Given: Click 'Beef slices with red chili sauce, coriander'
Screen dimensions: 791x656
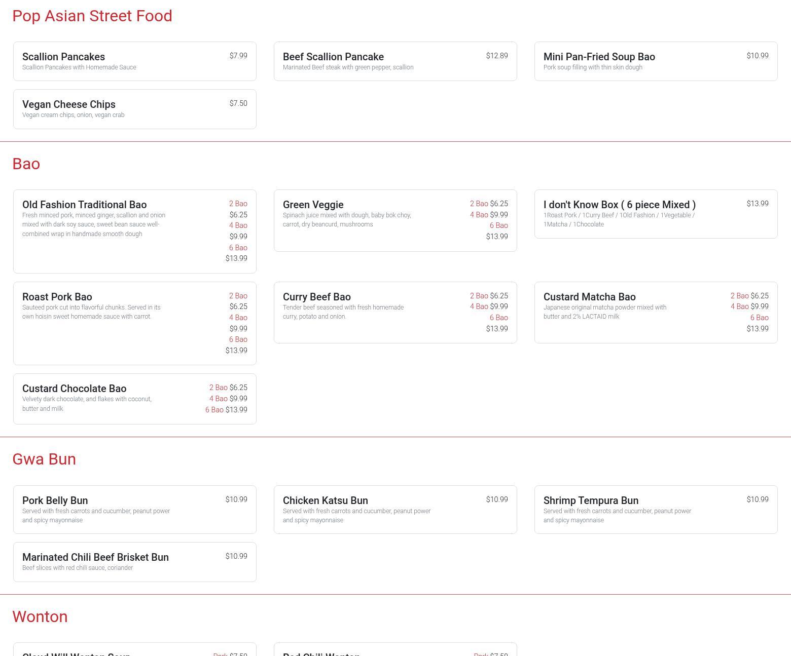Looking at the screenshot, I should [78, 568].
